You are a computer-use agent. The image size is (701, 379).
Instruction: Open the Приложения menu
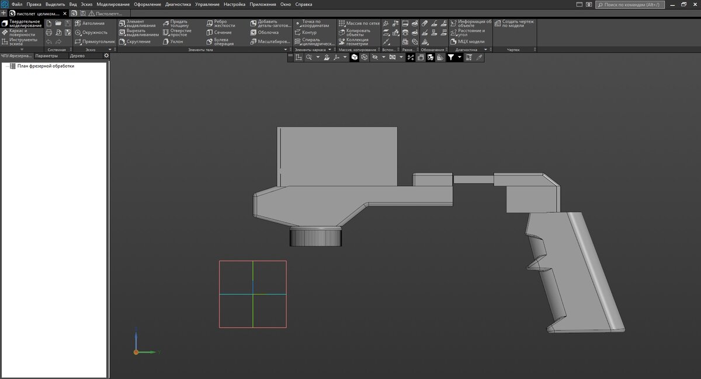click(x=263, y=4)
